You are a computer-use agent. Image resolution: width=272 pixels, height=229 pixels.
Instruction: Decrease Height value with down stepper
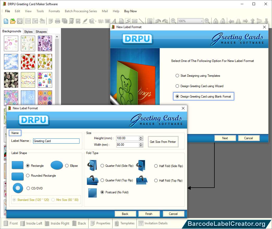141,139
